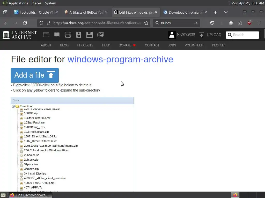Open the Pocket save icon
The image size is (265, 198).
[x=212, y=23]
